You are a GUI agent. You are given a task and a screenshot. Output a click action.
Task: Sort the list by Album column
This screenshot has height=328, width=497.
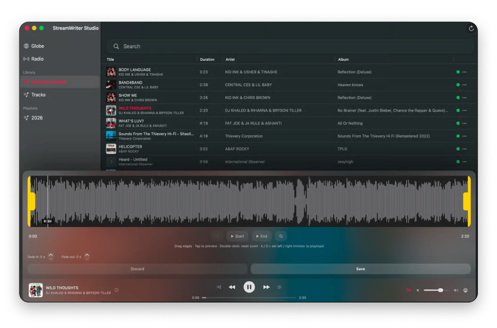[343, 60]
